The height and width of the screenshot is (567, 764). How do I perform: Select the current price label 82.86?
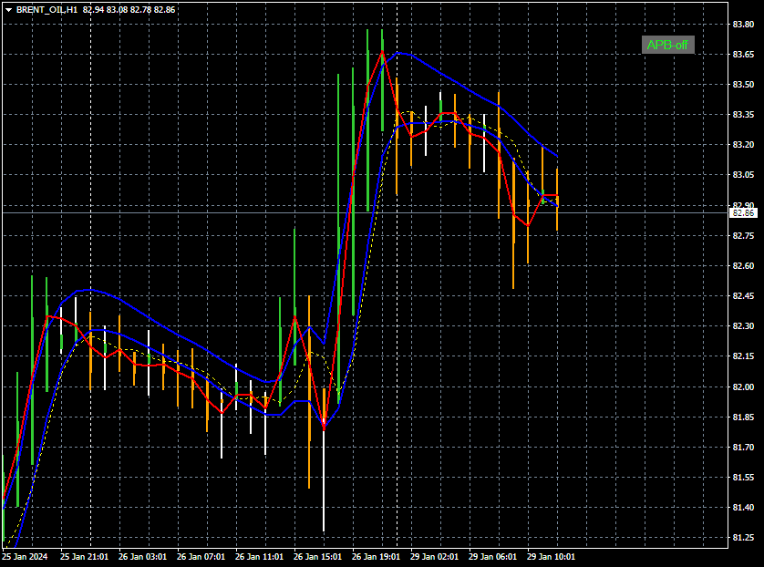[x=744, y=213]
